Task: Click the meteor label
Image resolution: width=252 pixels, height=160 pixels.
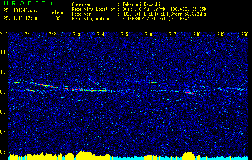Action: point(57,12)
